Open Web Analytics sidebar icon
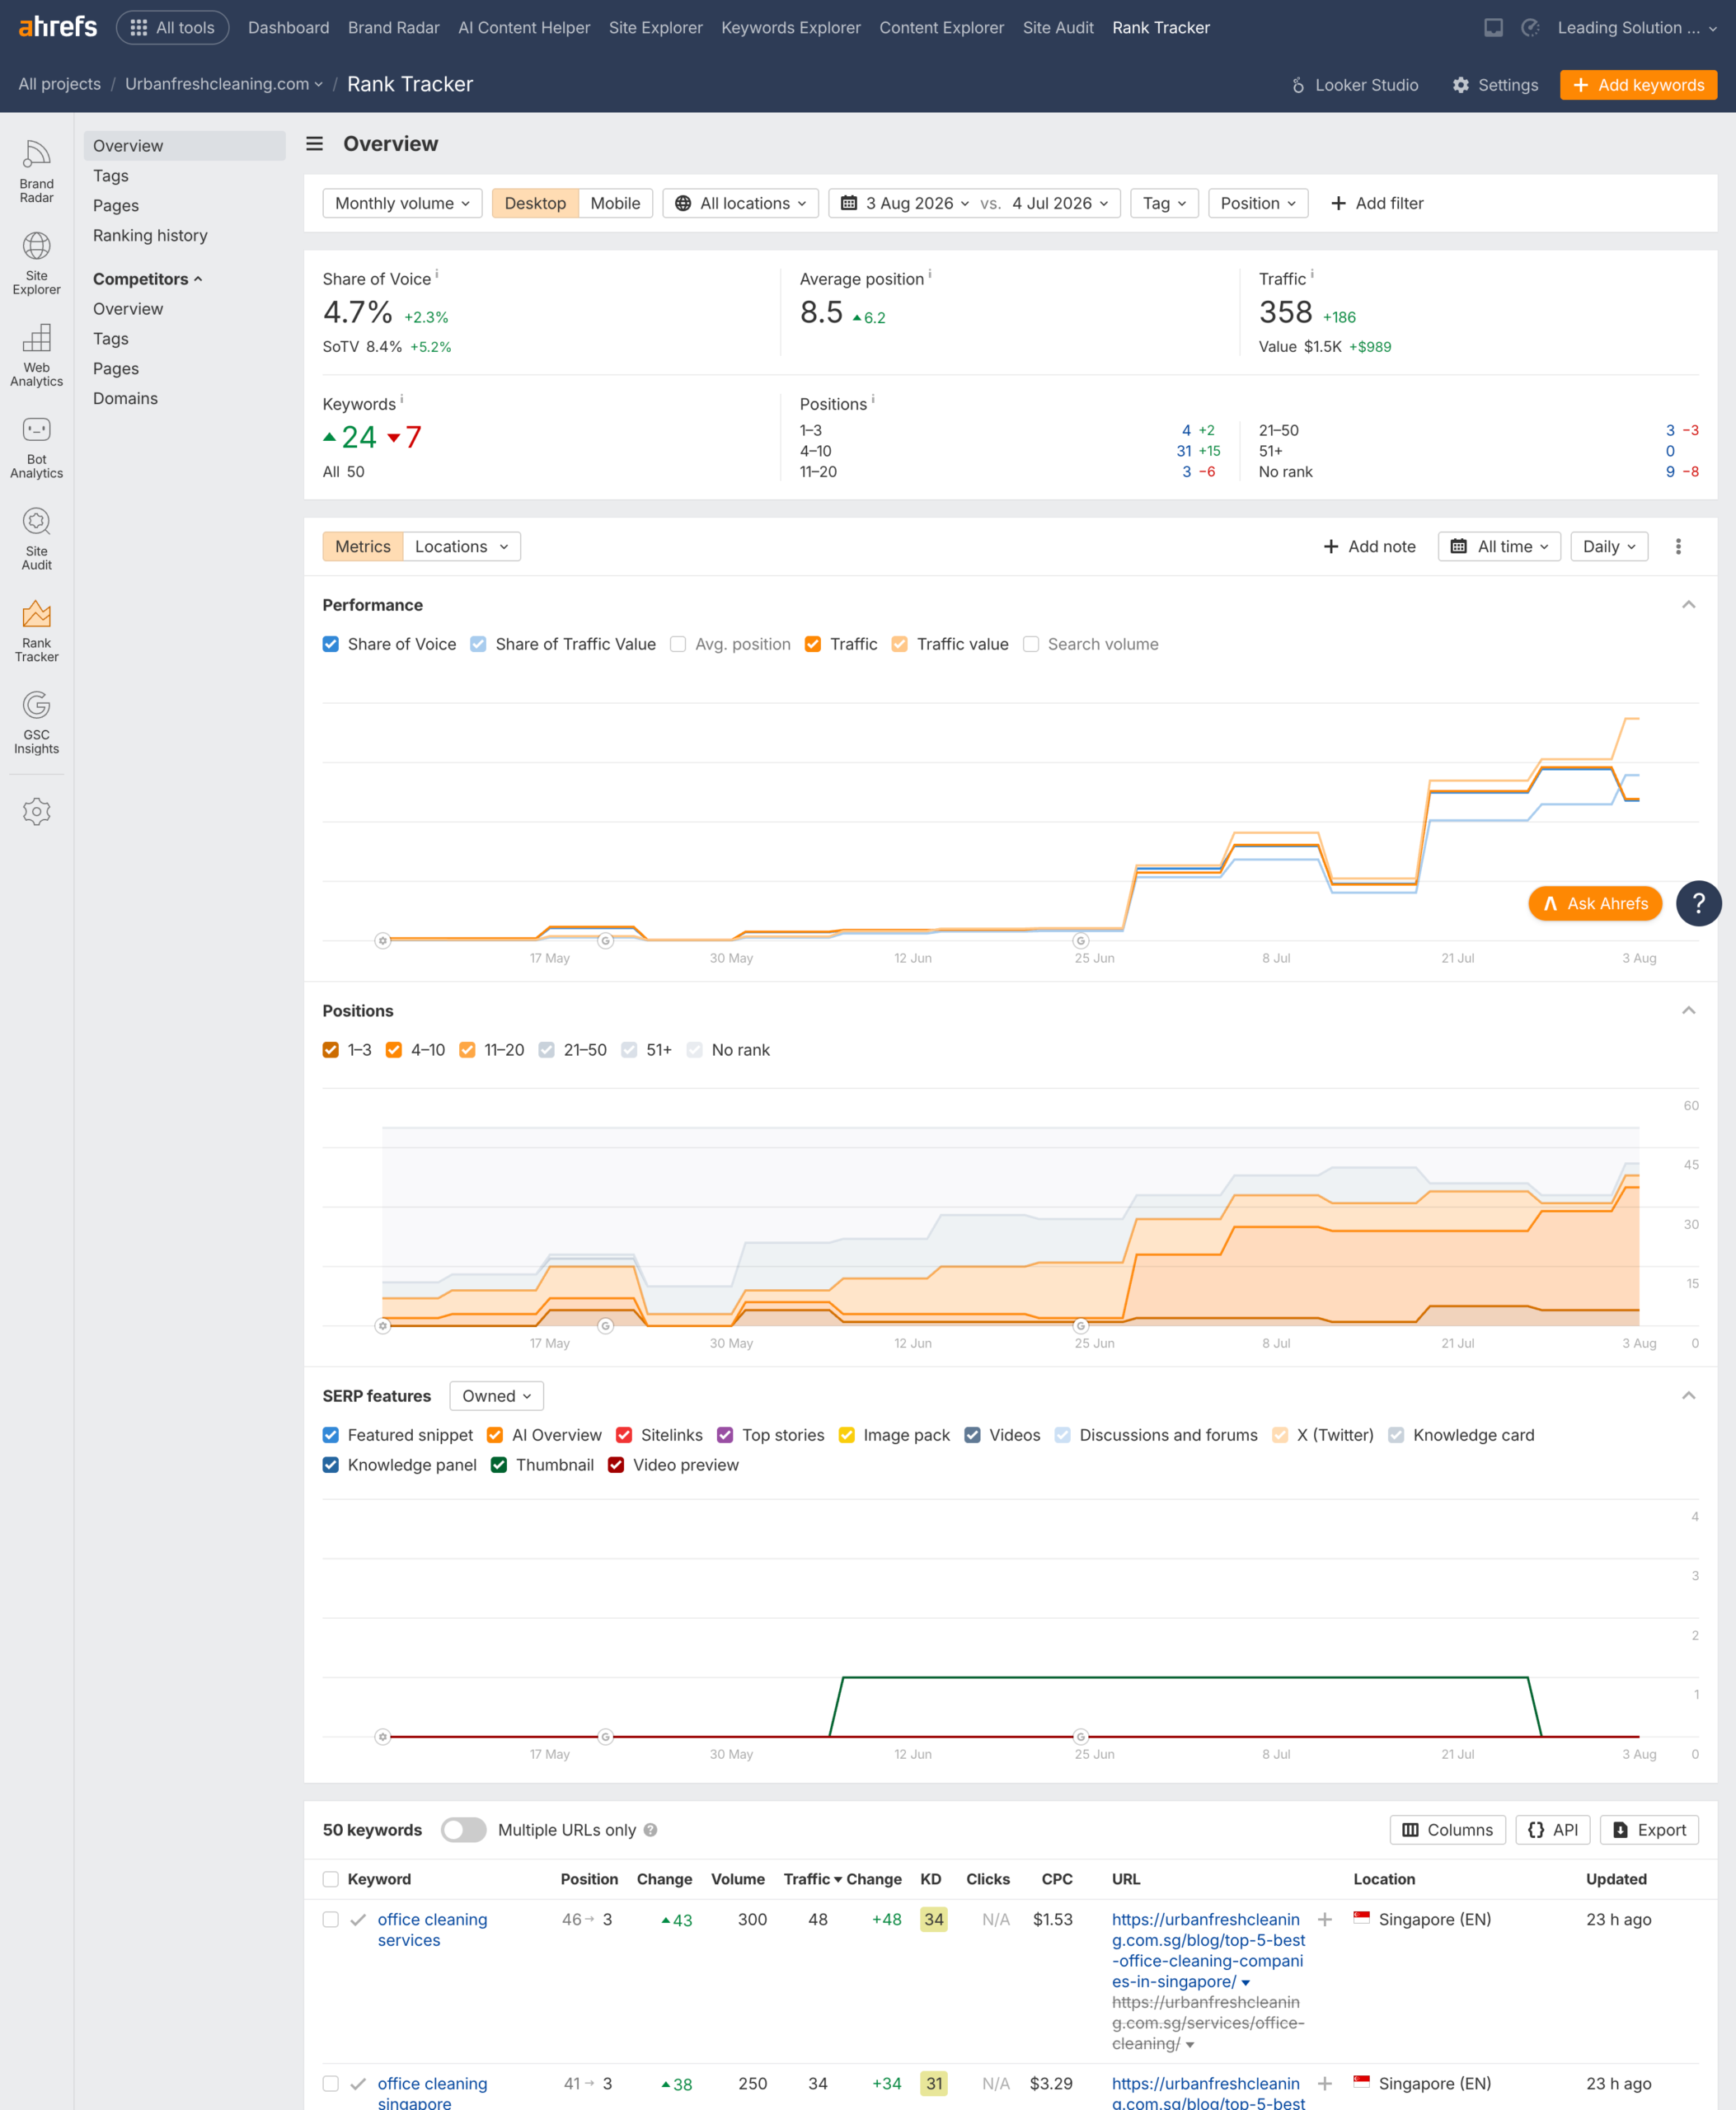Image resolution: width=1736 pixels, height=2110 pixels. pyautogui.click(x=36, y=355)
